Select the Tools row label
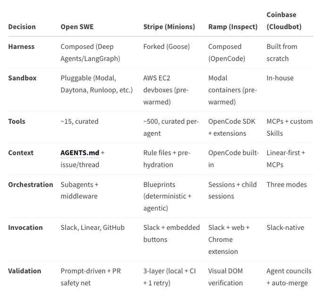Viewport: 321px width, 301px height. coord(17,121)
